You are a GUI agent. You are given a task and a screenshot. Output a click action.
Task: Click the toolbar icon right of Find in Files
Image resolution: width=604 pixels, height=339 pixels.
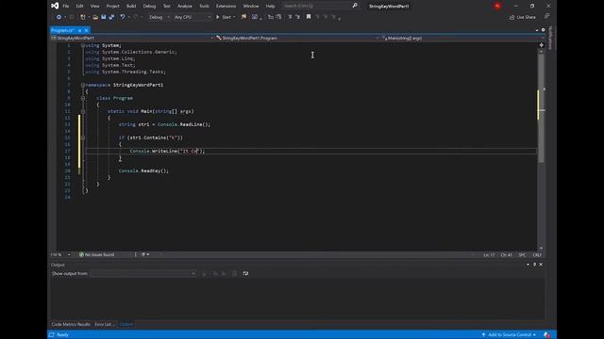[255, 17]
